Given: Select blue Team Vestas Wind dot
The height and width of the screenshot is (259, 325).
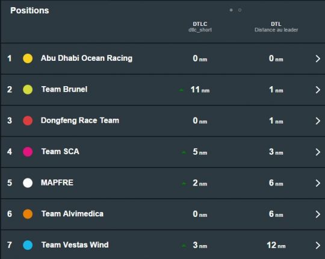Looking at the screenshot, I should point(28,245).
